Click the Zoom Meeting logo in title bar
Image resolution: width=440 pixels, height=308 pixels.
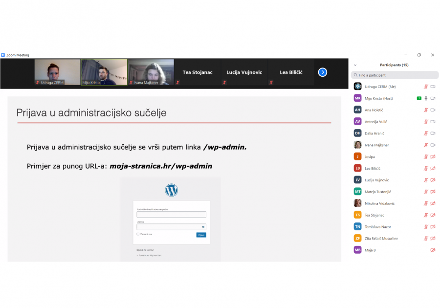tap(3, 55)
